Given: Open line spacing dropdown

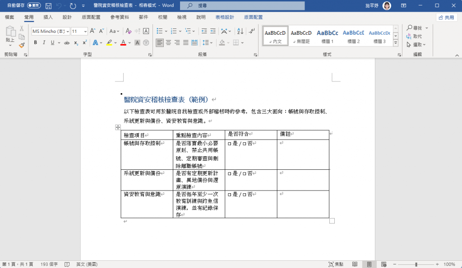Looking at the screenshot, I should point(208,43).
